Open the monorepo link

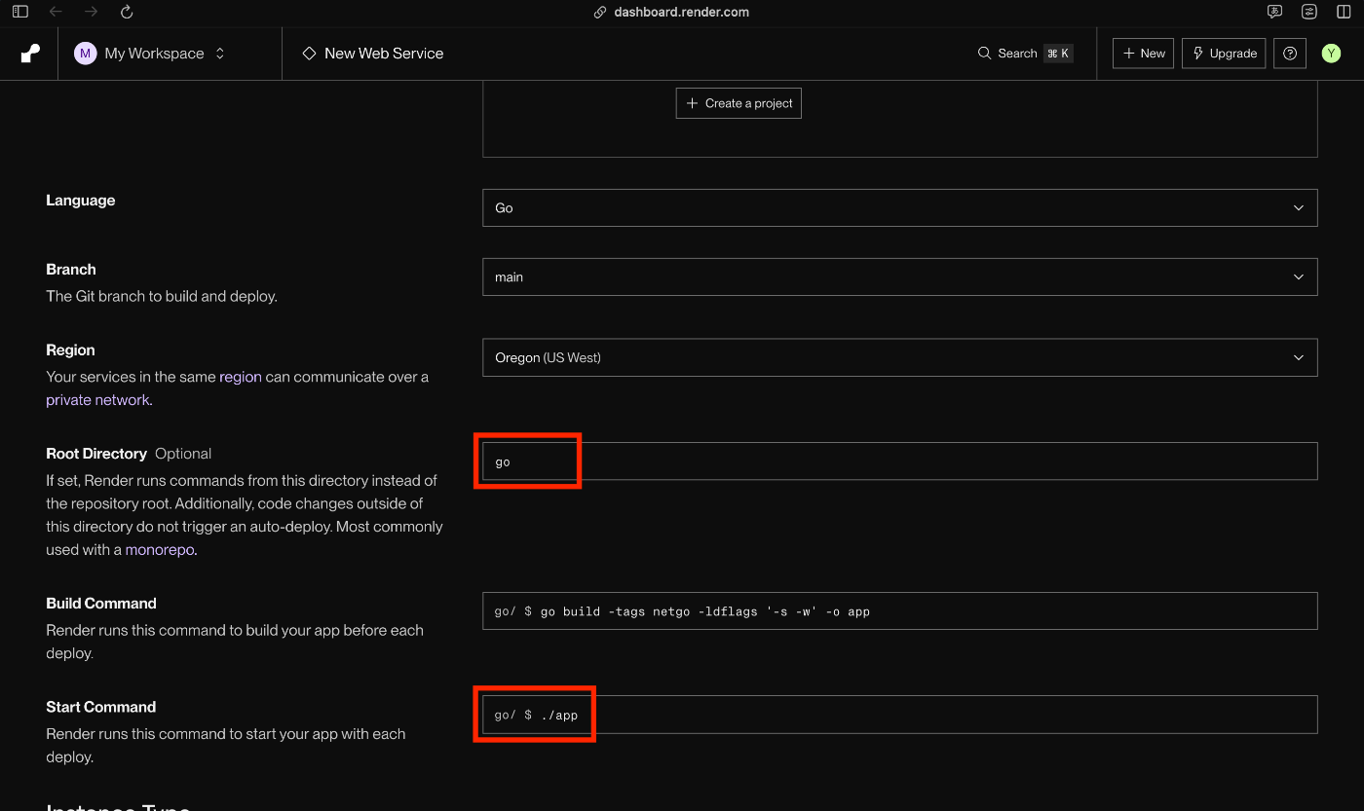coord(161,550)
